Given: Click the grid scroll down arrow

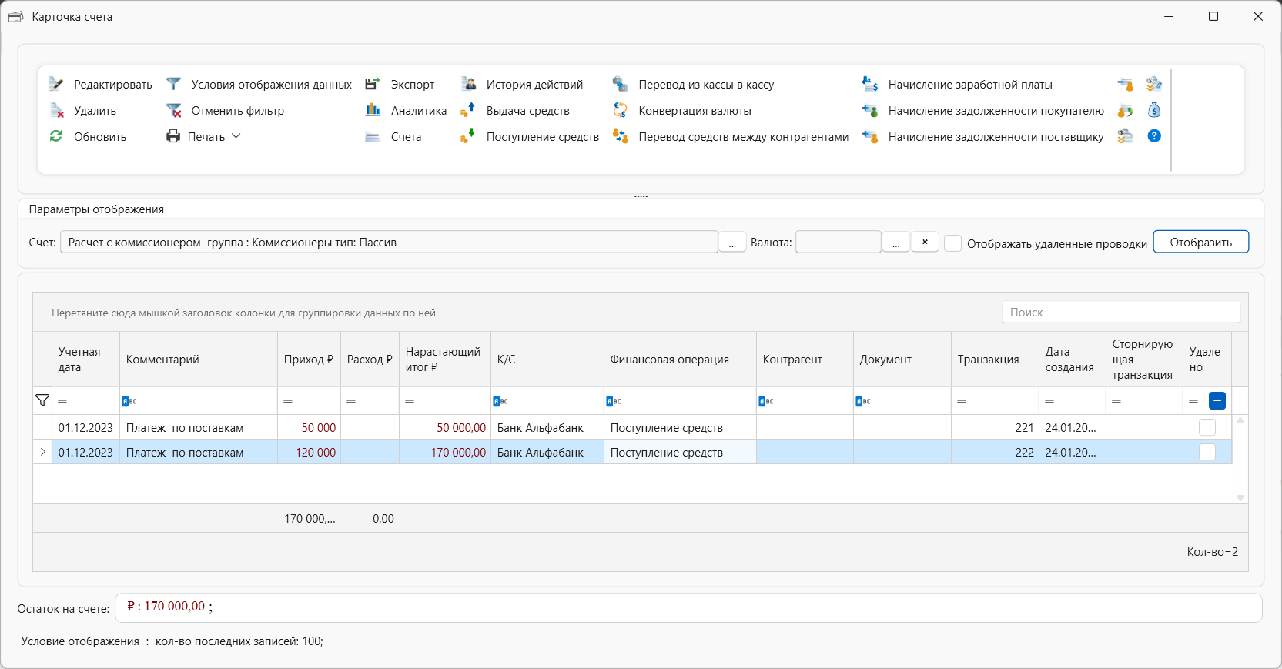Looking at the screenshot, I should click(x=1240, y=498).
